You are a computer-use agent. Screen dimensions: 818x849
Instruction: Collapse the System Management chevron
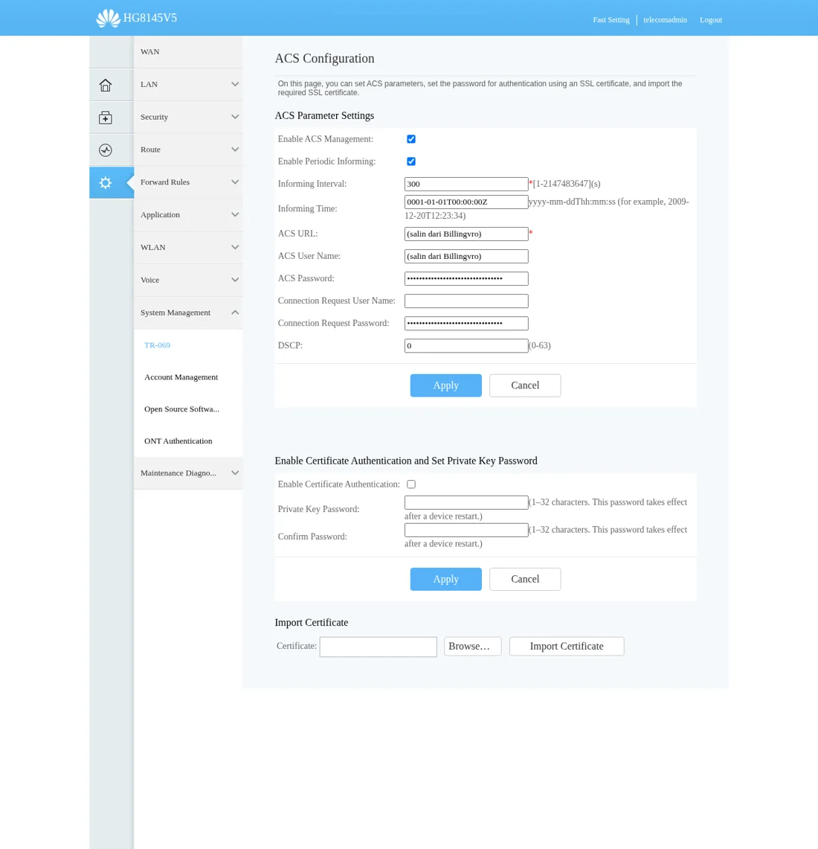tap(235, 313)
